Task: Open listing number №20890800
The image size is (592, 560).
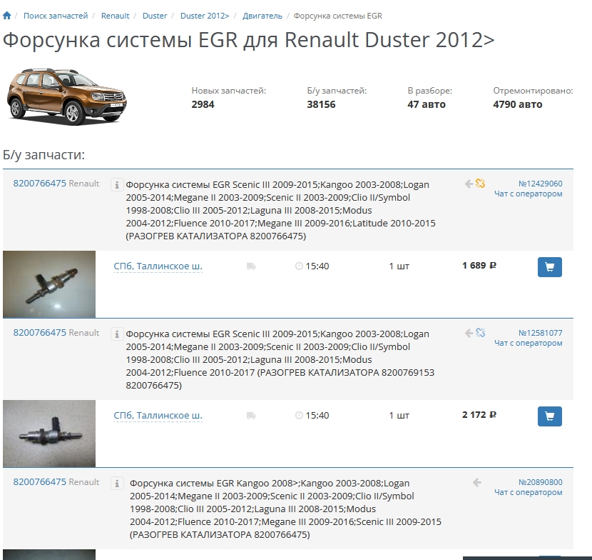Action: point(540,482)
